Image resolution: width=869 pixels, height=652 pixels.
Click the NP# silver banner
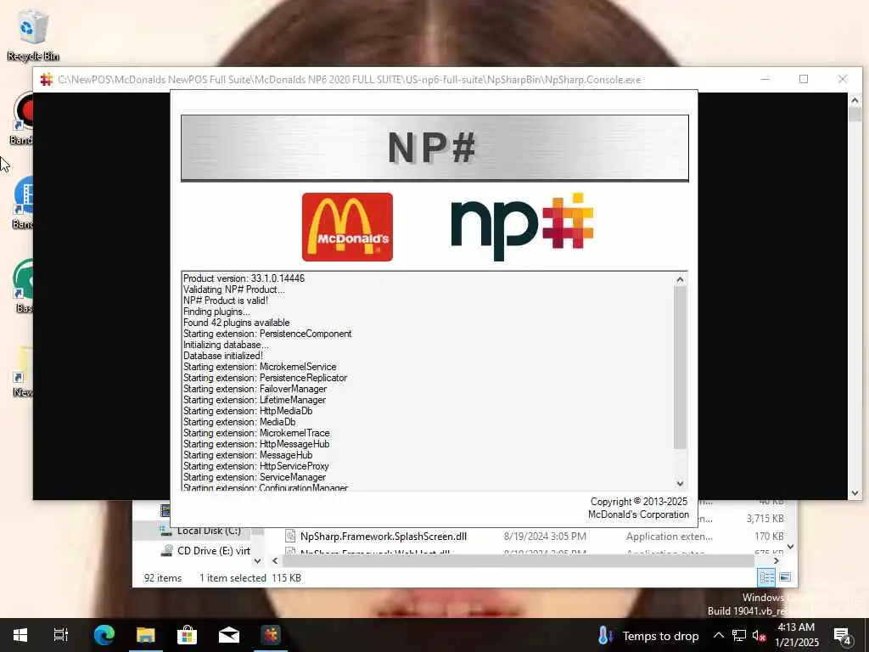point(434,148)
